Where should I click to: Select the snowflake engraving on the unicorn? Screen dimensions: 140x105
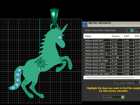tap(41, 63)
